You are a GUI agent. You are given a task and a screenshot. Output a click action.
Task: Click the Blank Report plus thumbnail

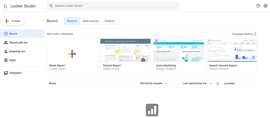pyautogui.click(x=72, y=54)
